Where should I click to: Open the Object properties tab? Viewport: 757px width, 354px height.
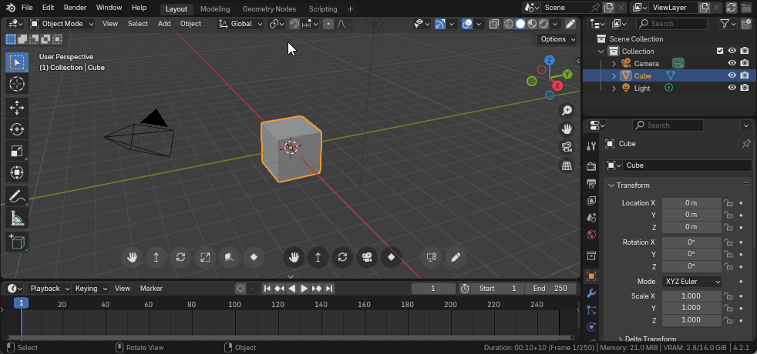click(x=591, y=276)
